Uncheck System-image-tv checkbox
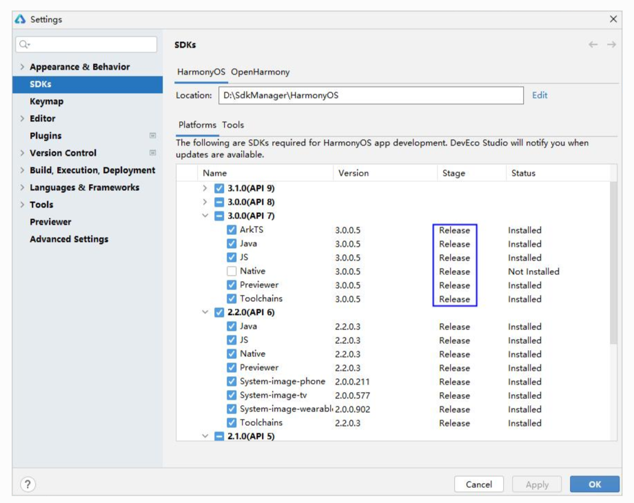Image resolution: width=634 pixels, height=503 pixels. tap(232, 395)
